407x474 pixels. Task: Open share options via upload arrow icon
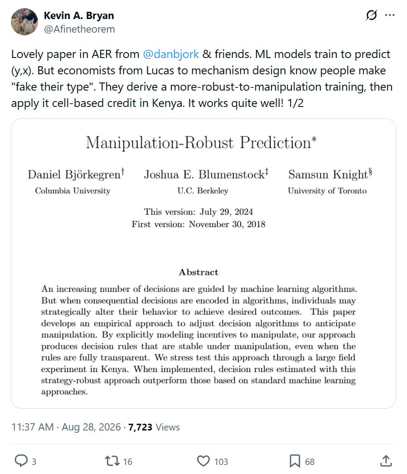pos(386,461)
